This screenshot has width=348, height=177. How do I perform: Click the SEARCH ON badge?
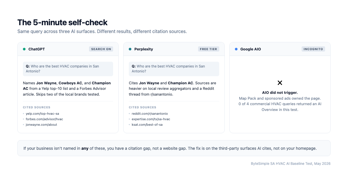[101, 49]
